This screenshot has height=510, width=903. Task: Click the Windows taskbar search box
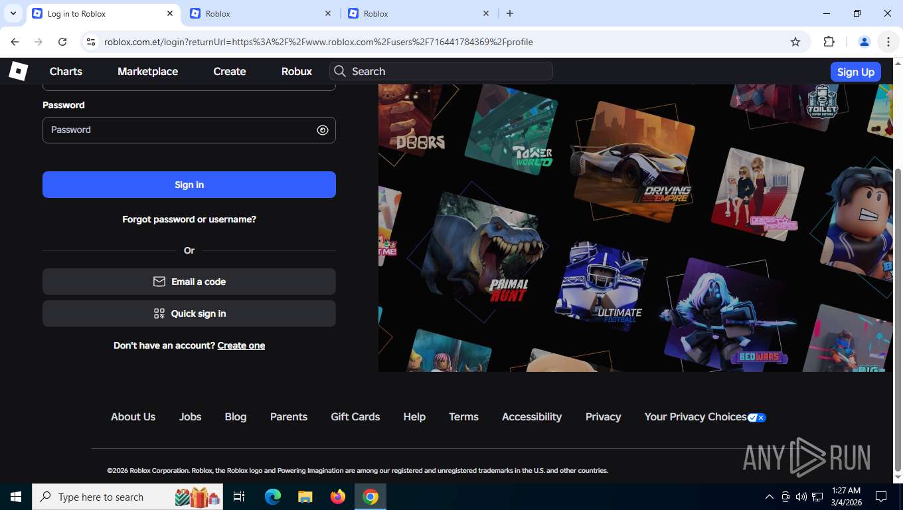point(127,497)
